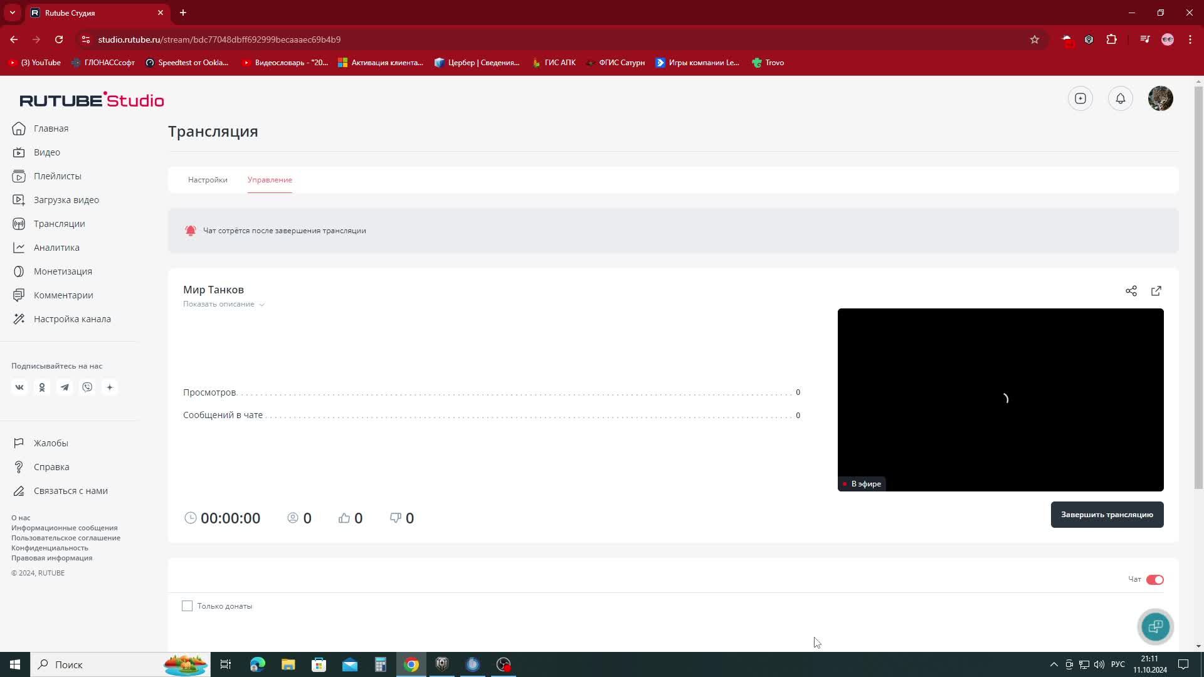Open the notifications bell

1120,98
